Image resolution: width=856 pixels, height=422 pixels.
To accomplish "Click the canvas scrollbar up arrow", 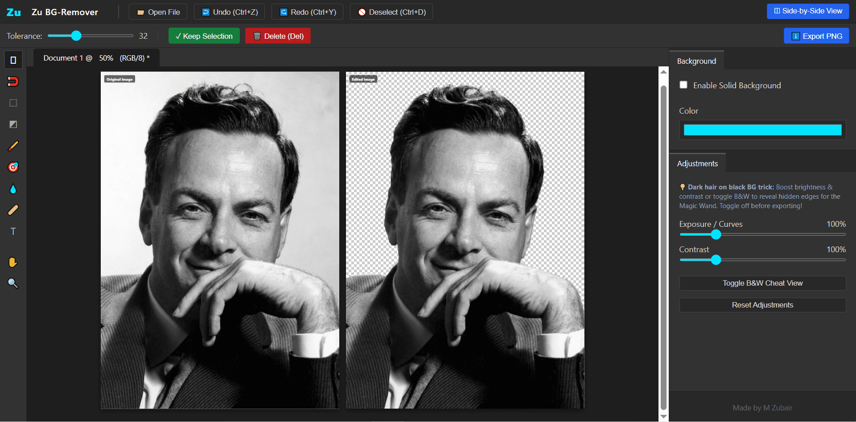I will [663, 72].
